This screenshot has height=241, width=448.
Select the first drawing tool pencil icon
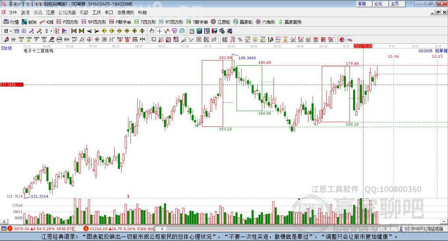6,39
